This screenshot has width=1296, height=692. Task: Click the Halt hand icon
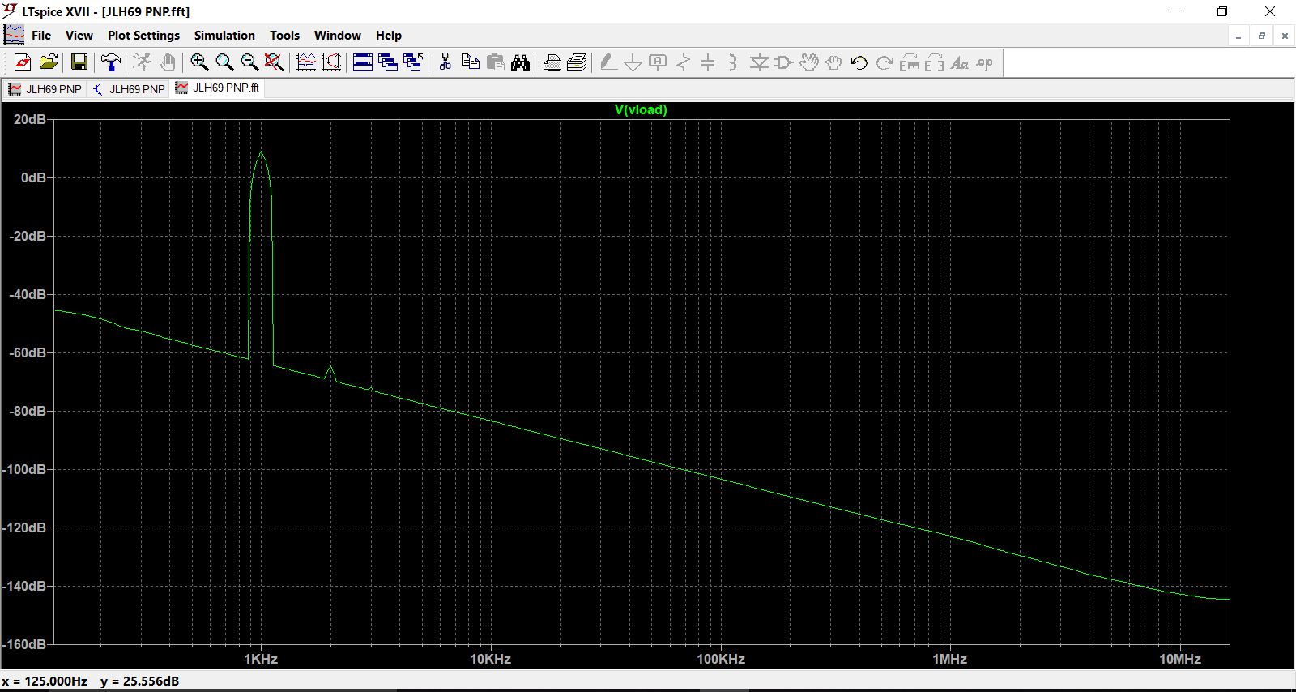(x=167, y=62)
